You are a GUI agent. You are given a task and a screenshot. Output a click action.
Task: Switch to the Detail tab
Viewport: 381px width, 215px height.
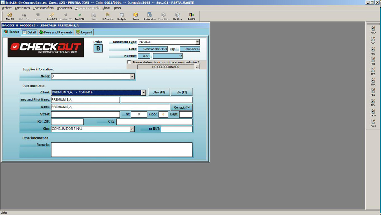[29, 32]
